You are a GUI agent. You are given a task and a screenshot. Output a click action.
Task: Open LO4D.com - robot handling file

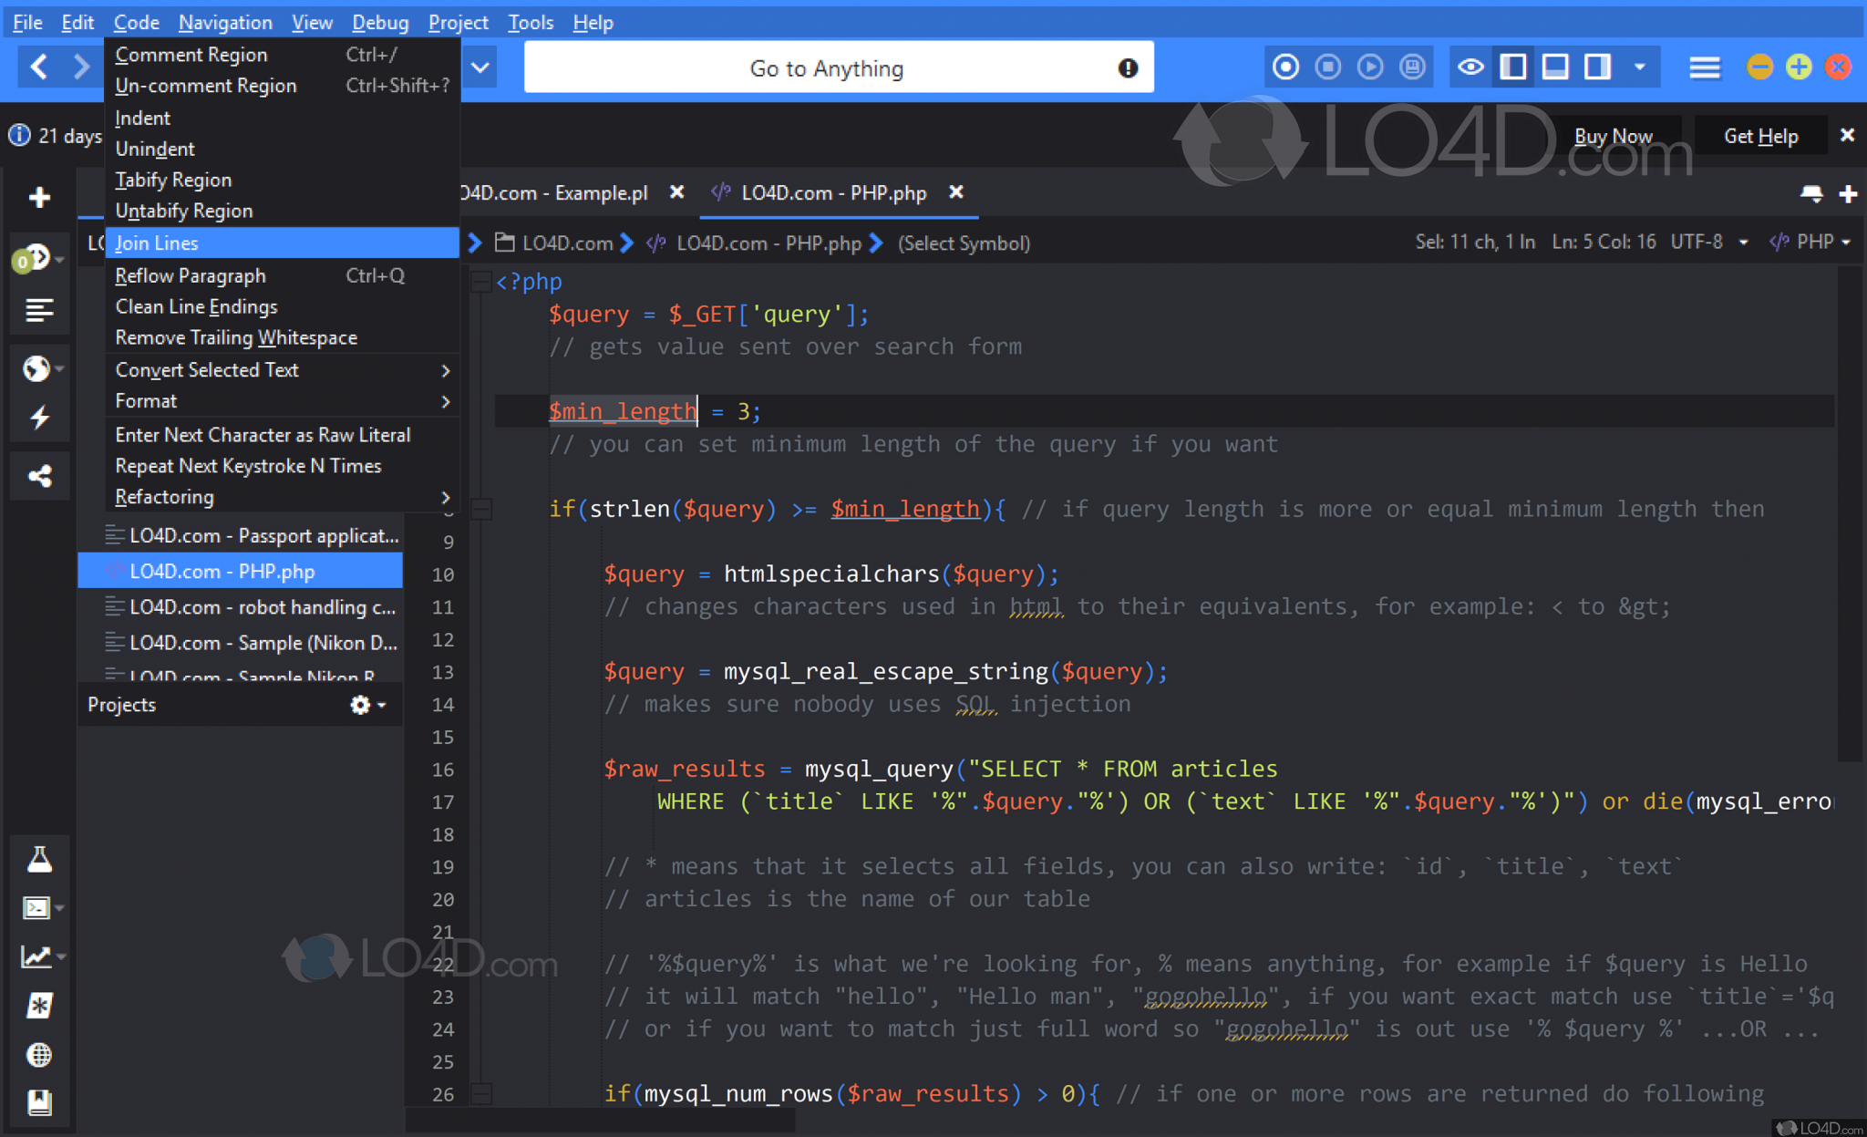coord(262,607)
